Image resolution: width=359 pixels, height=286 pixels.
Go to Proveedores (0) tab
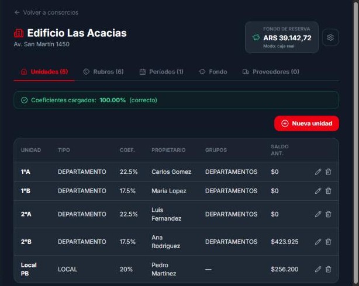[271, 72]
